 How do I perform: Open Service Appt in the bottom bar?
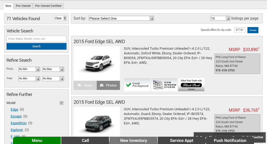[x=182, y=140]
